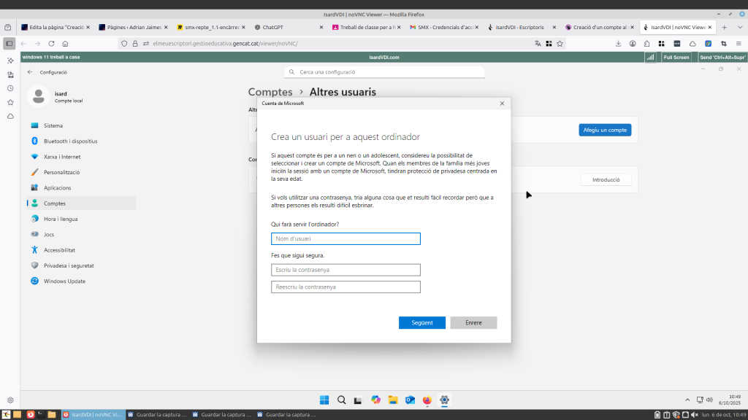The image size is (748, 420).
Task: Click the Escriu la contrasenya field
Action: tap(346, 270)
